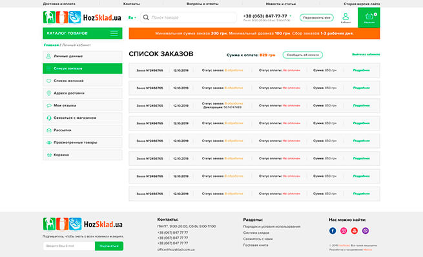Open the Facebook social icon
Image resolution: width=423 pixels, height=257 pixels.
[x=333, y=231]
